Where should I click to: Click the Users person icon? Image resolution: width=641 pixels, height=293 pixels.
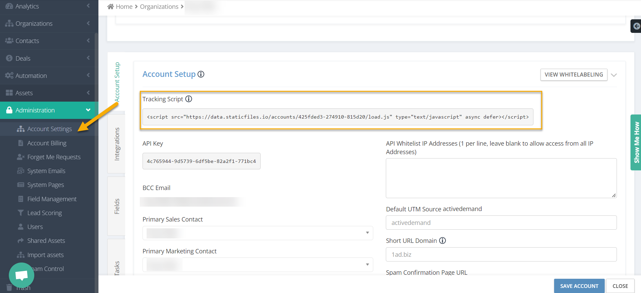click(21, 227)
